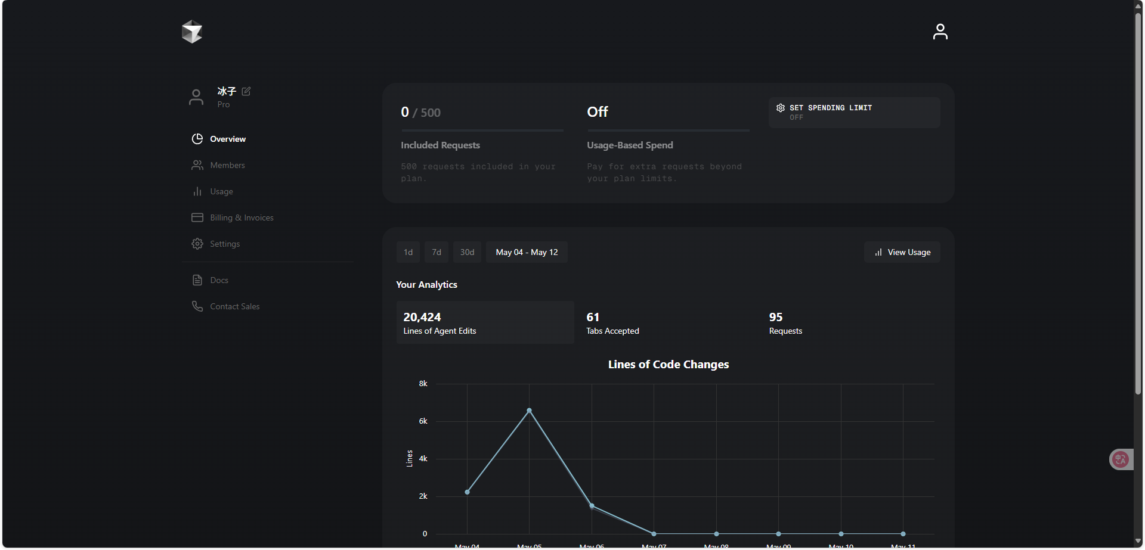The width and height of the screenshot is (1145, 550).
Task: Click the pencil edit icon beside the username
Action: [246, 91]
